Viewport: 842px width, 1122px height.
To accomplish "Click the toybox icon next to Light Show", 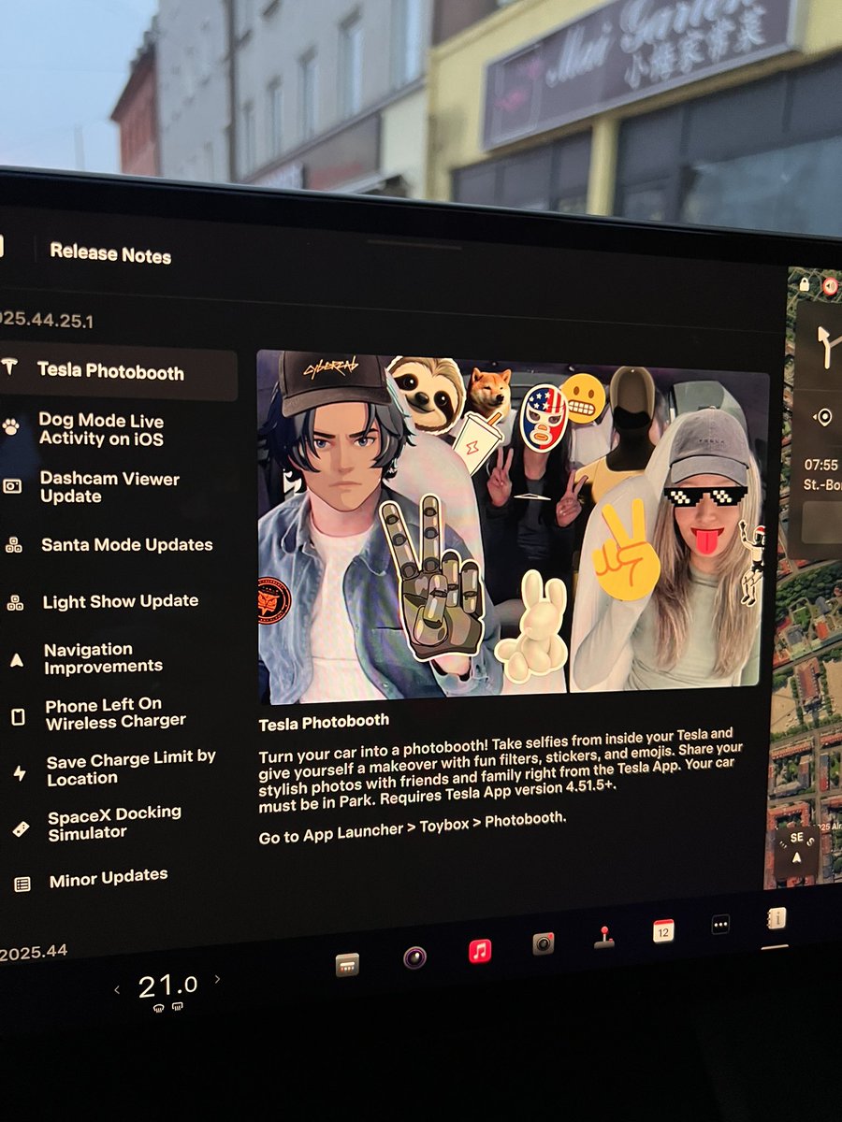I will pos(15,603).
